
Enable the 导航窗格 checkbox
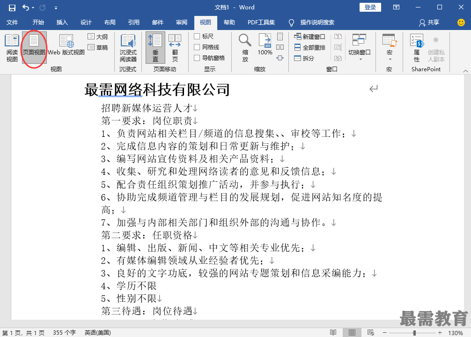(x=197, y=58)
